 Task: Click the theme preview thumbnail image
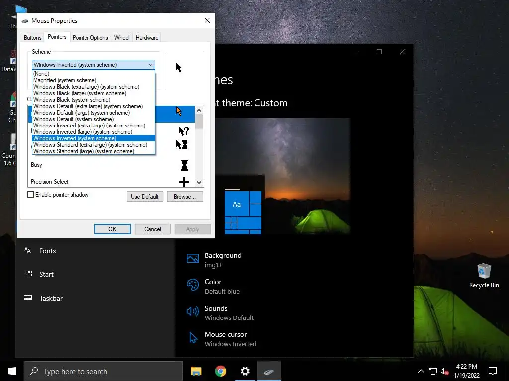283,176
